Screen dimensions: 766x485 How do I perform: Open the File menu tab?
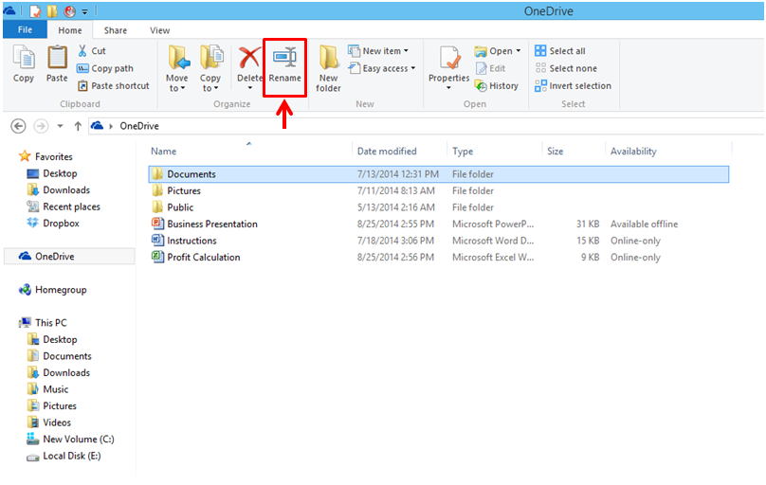click(x=25, y=29)
